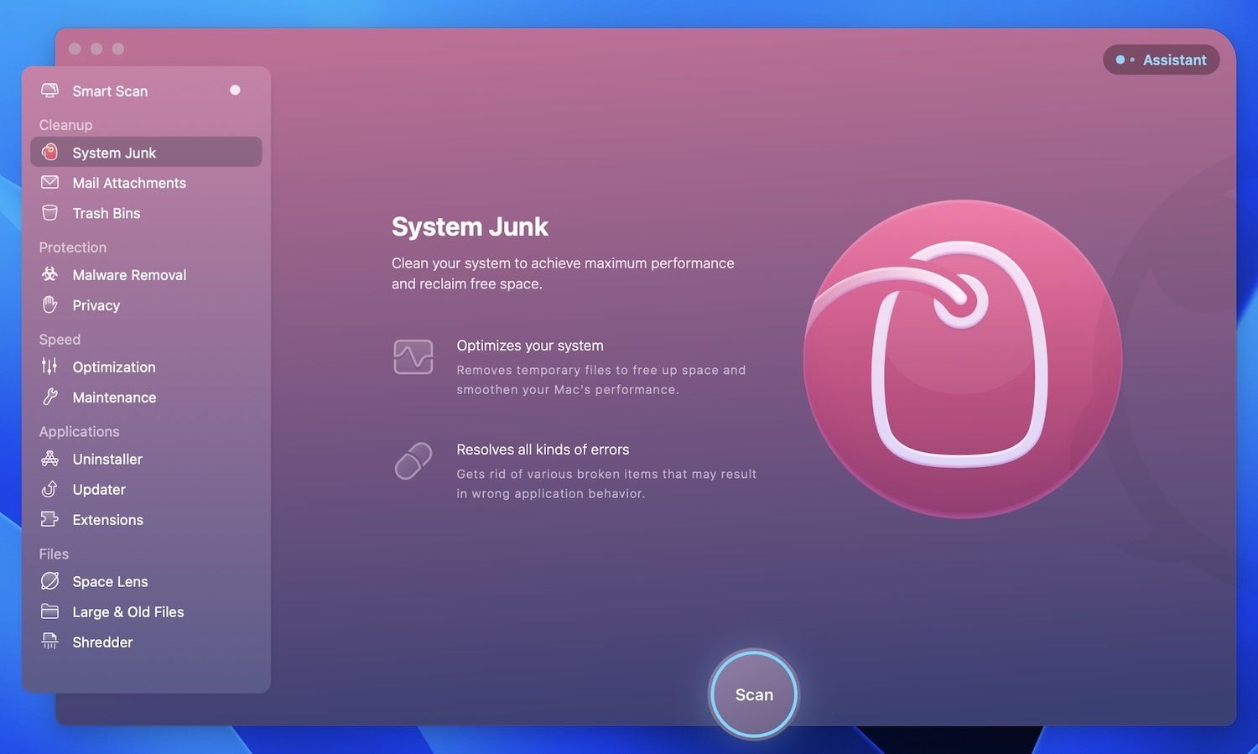Click the Smart Scan monitor icon

(x=50, y=91)
